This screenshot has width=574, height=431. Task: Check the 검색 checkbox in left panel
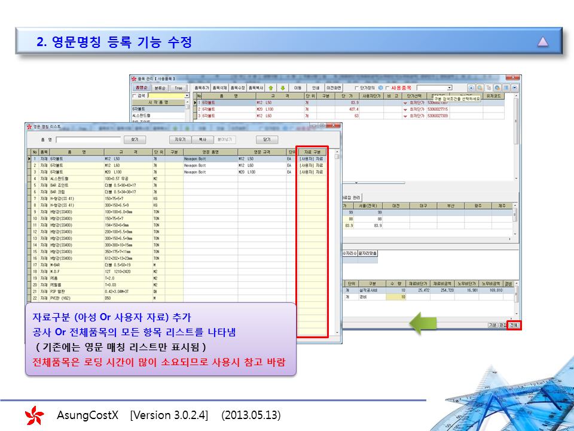pos(135,95)
